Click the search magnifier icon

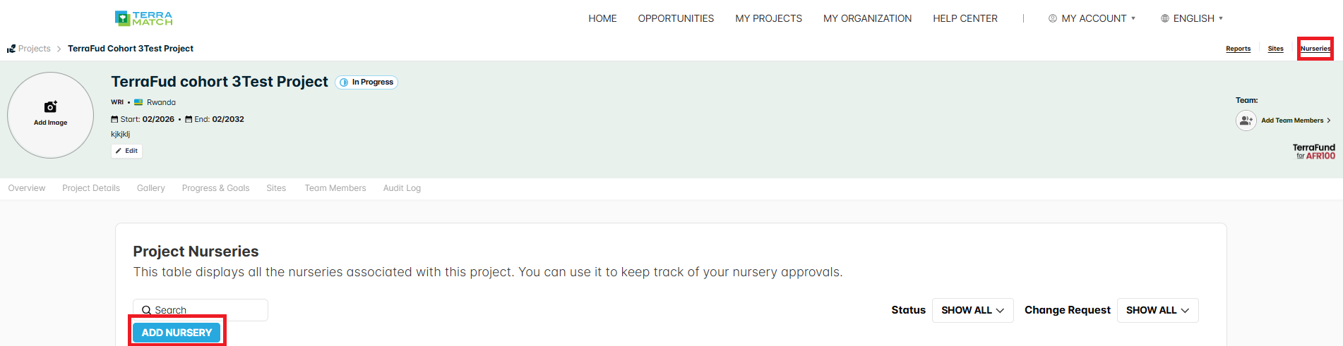point(146,310)
